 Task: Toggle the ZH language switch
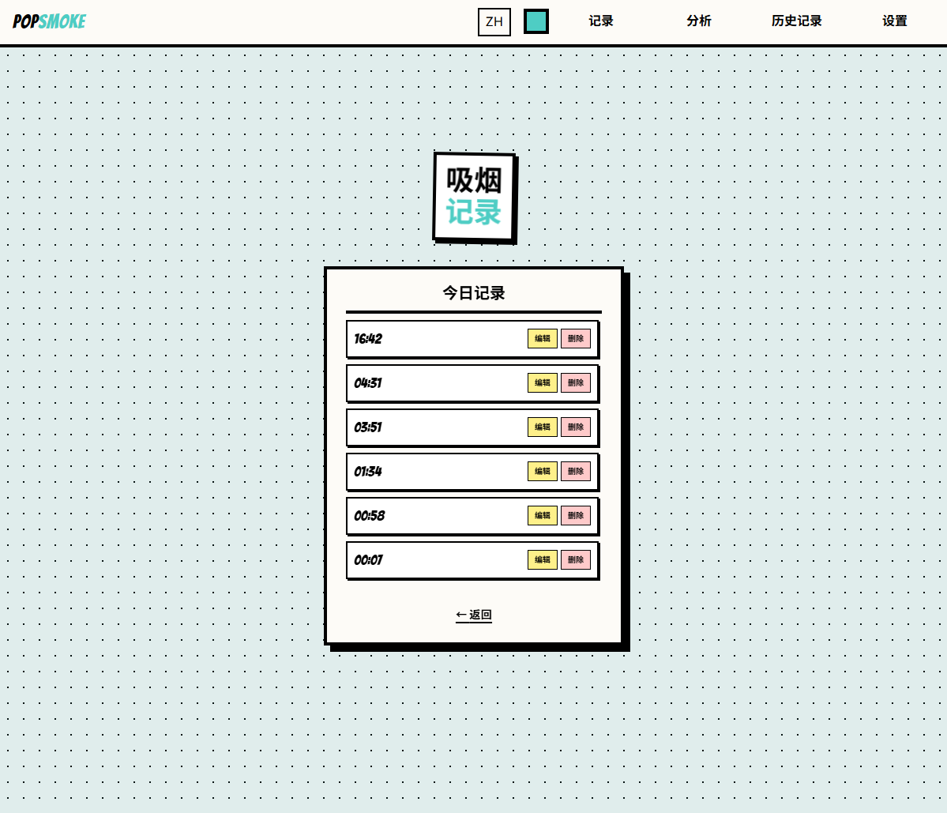tap(494, 21)
